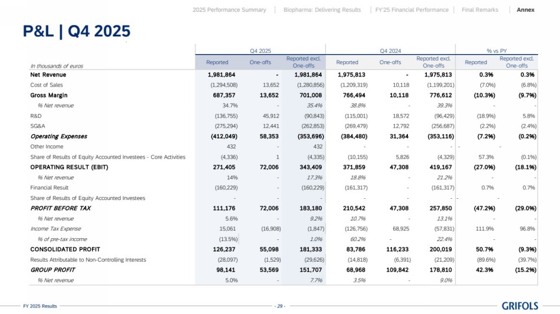560x314 pixels.
Task: Click the P&L | Q4 2025 slide title
Action: (76, 31)
